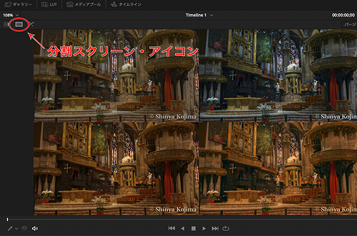Toggle the split screen icon
This screenshot has width=357, height=236.
(x=19, y=25)
